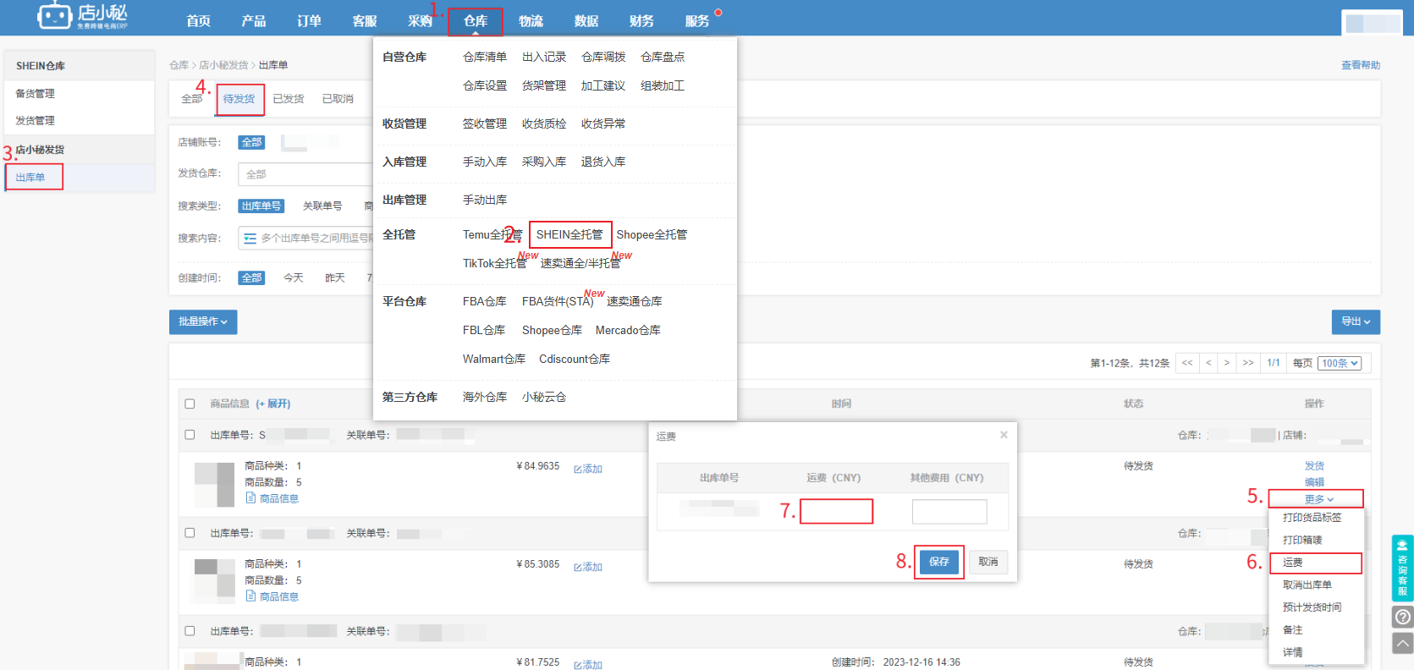Filter 创建时间 by 今天

point(294,277)
